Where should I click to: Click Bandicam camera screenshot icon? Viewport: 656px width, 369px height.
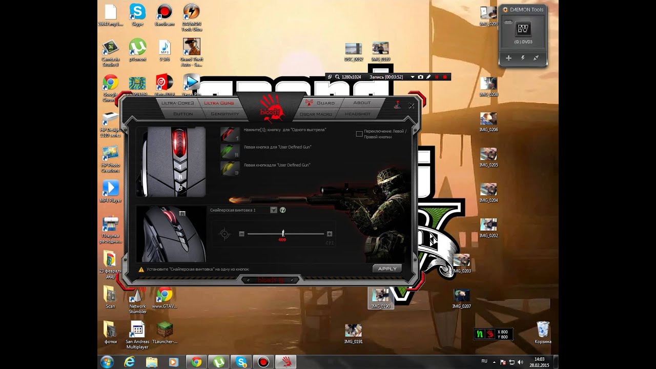pos(420,77)
